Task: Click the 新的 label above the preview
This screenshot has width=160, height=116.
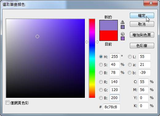Action: (x=108, y=17)
